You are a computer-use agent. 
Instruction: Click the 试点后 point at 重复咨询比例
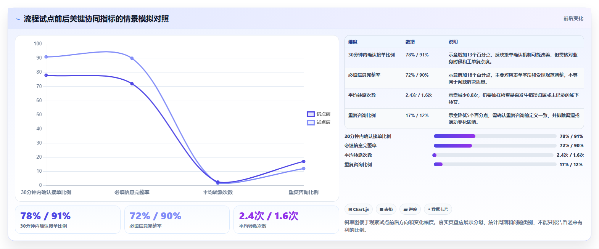pyautogui.click(x=304, y=169)
